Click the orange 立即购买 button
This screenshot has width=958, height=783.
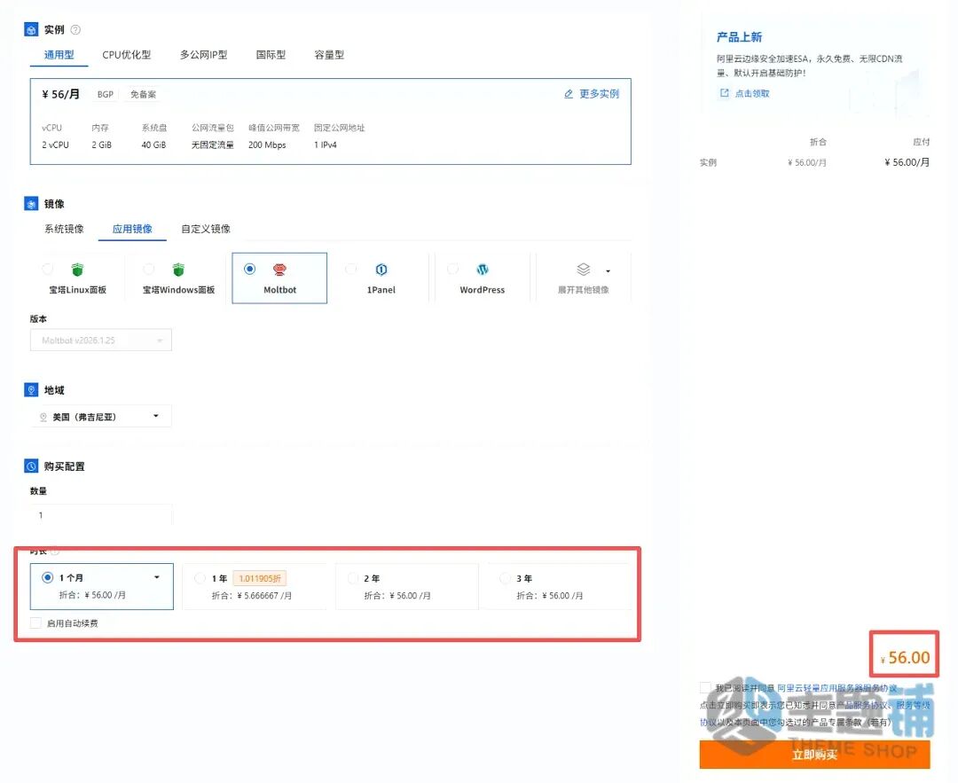pyautogui.click(x=814, y=755)
